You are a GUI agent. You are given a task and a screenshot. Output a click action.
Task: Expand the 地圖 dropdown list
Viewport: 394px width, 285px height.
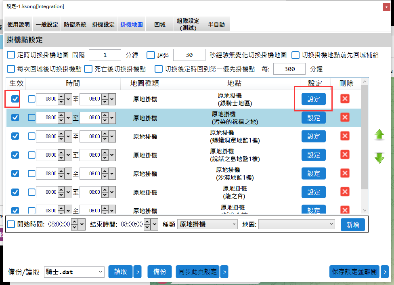(x=296, y=224)
